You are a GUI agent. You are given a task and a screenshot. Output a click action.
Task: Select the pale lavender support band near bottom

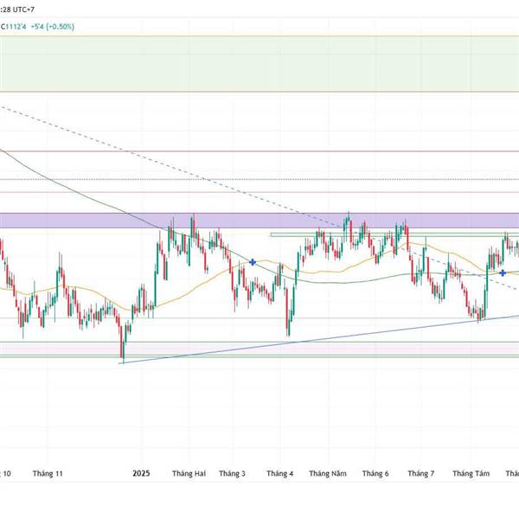click(259, 349)
